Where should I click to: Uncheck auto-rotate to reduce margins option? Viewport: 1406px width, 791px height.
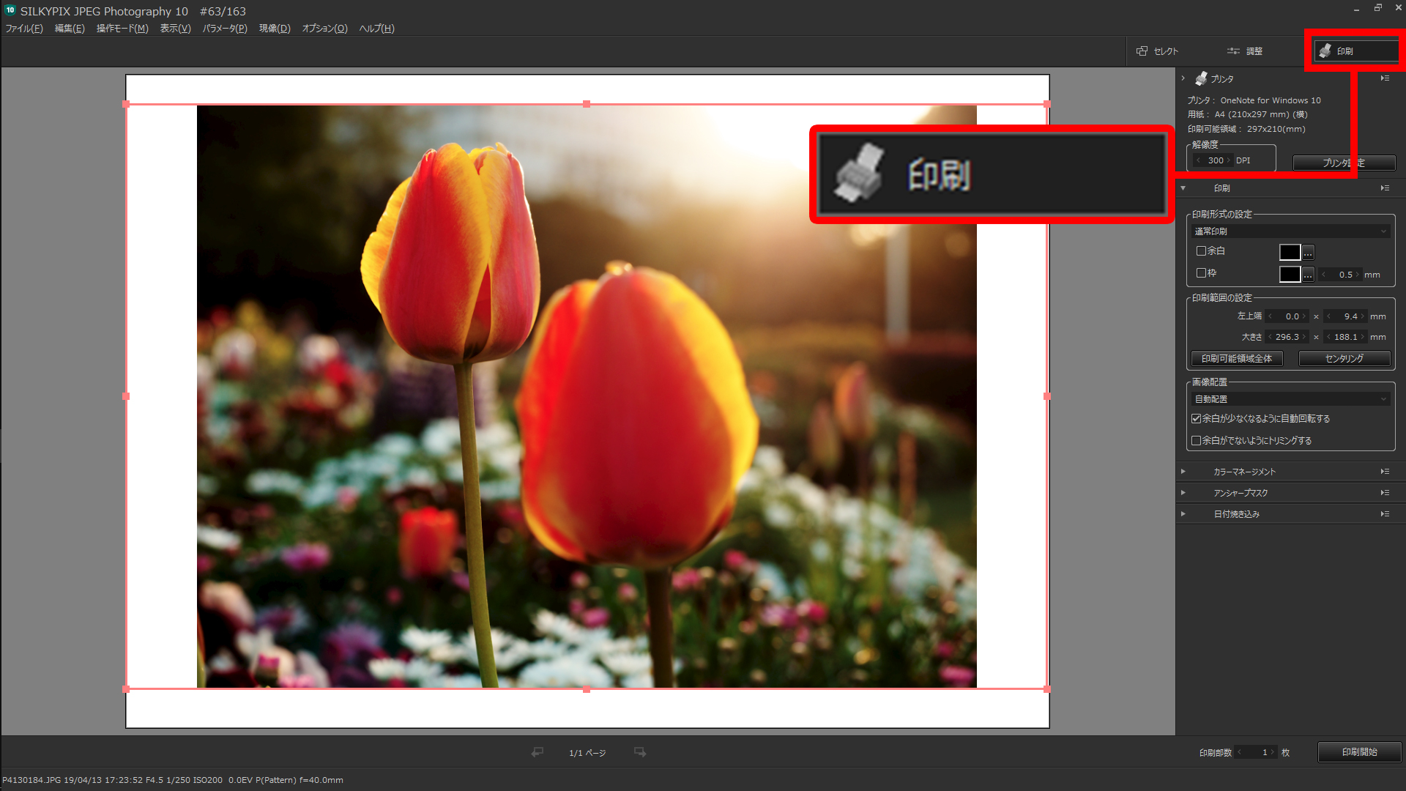click(1196, 419)
